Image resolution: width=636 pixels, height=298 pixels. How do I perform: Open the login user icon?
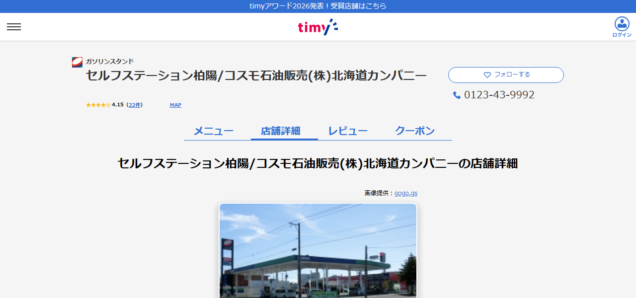point(622,27)
